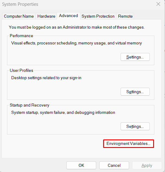Viewport: 165px width, 172px height.
Task: Click the Startup and Recovery group heading
Action: 30,105
